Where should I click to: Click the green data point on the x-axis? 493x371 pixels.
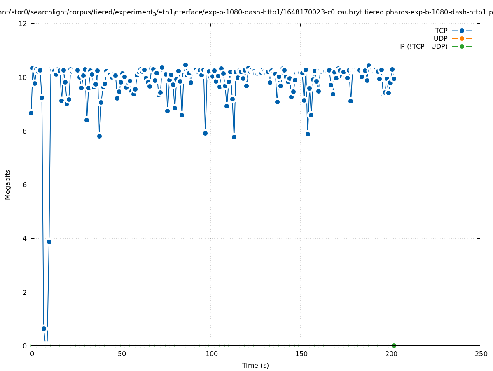coord(394,345)
